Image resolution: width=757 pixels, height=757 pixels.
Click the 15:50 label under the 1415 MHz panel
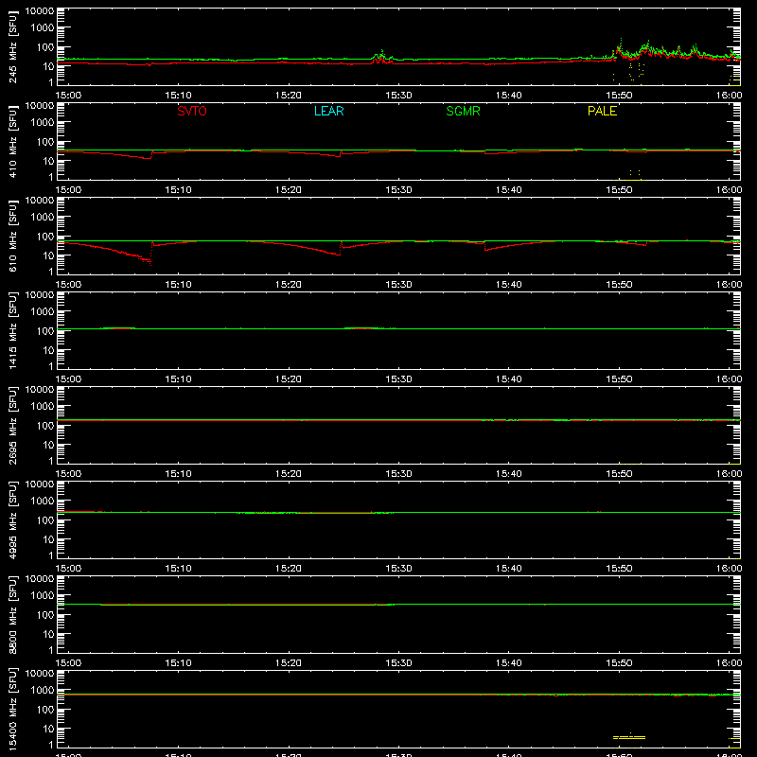[x=619, y=379]
